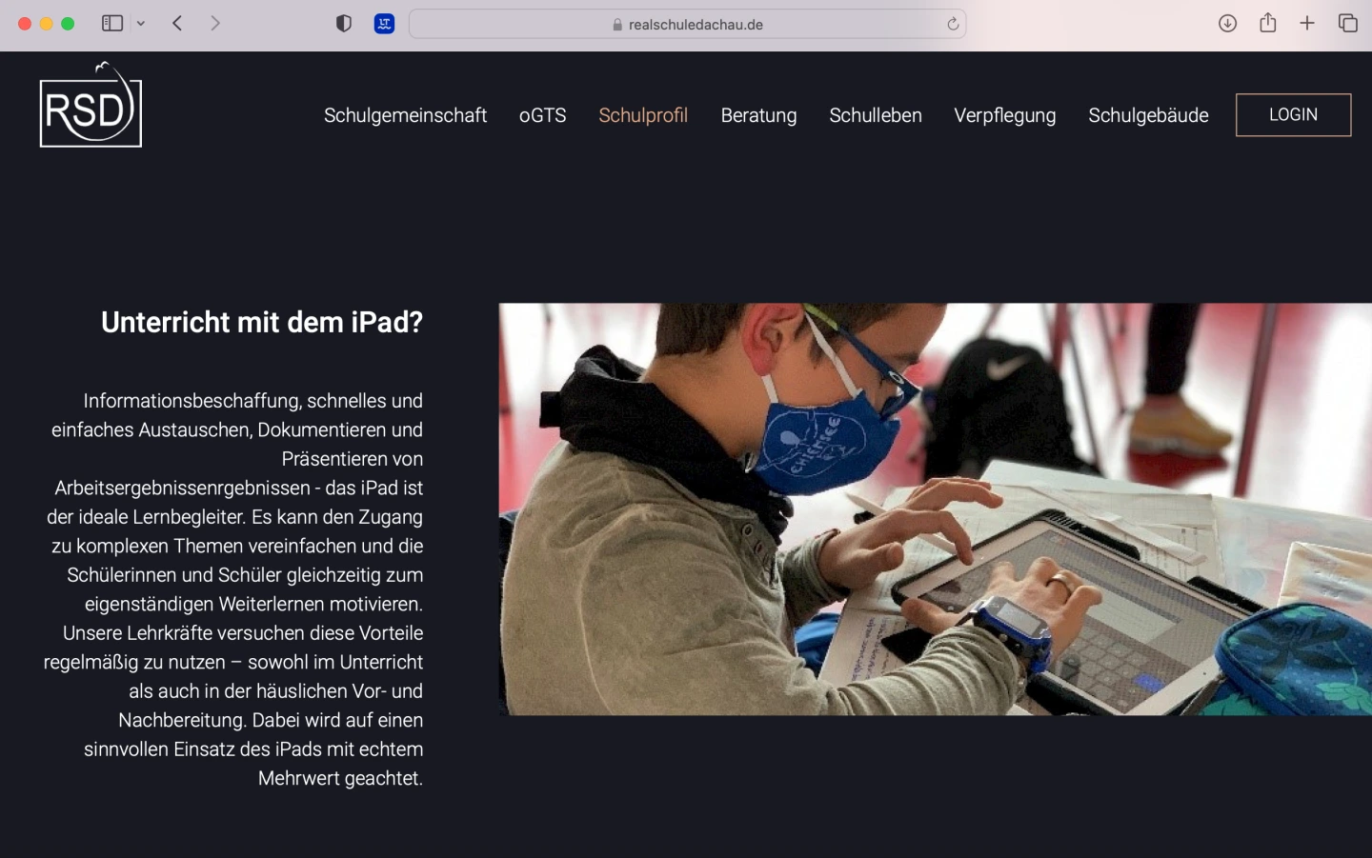The width and height of the screenshot is (1372, 858).
Task: Open the share sheet icon
Action: pos(1268,23)
